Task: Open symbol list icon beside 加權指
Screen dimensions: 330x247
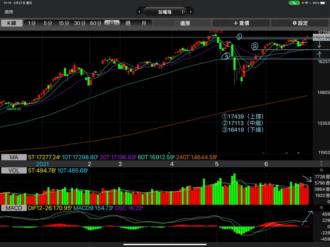Action: pyautogui.click(x=183, y=12)
